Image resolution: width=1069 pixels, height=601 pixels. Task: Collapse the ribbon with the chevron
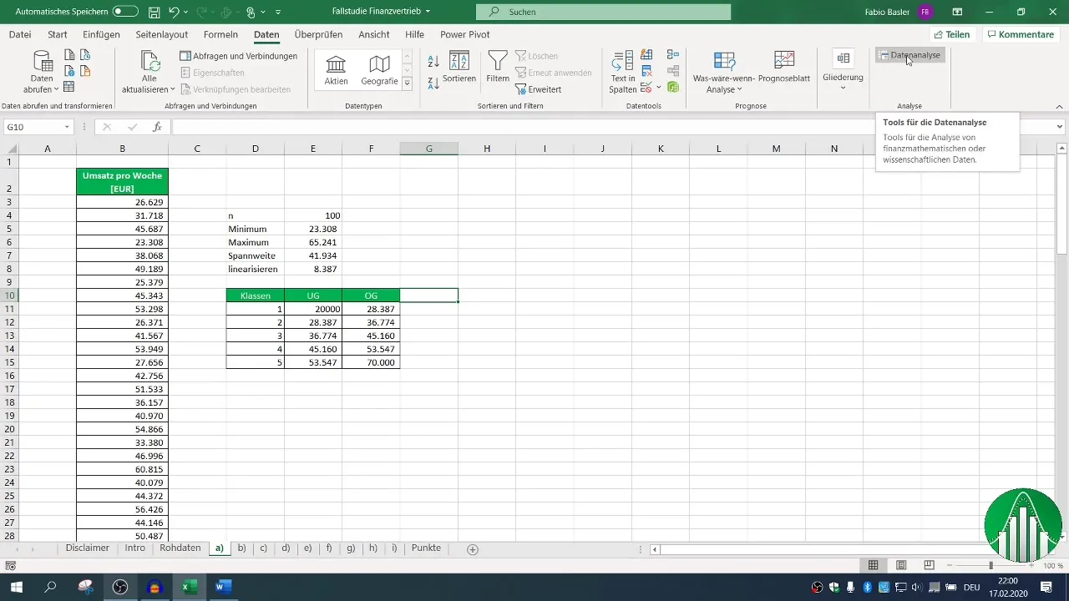coord(1059,107)
